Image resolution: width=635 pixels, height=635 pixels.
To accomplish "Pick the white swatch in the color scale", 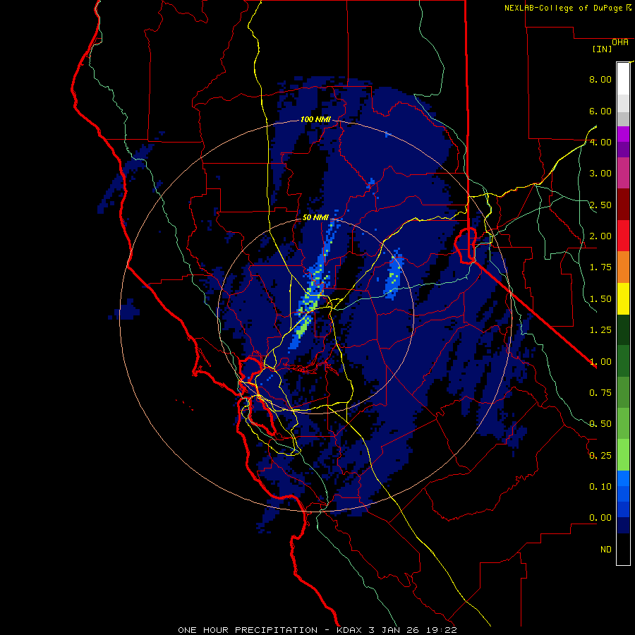I will 623,78.
